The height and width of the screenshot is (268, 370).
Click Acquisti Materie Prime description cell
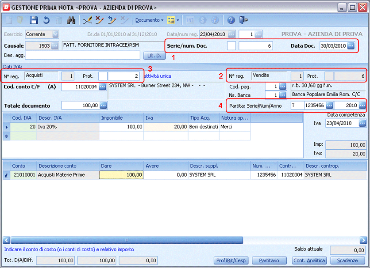(68, 175)
